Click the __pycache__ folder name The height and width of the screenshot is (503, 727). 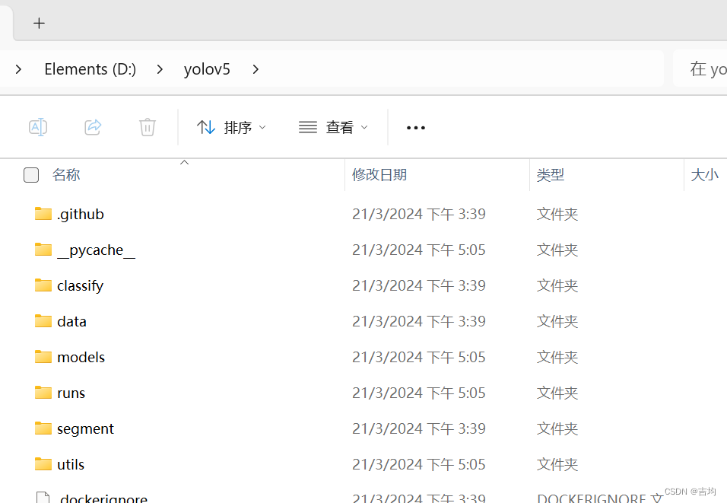pyautogui.click(x=96, y=250)
